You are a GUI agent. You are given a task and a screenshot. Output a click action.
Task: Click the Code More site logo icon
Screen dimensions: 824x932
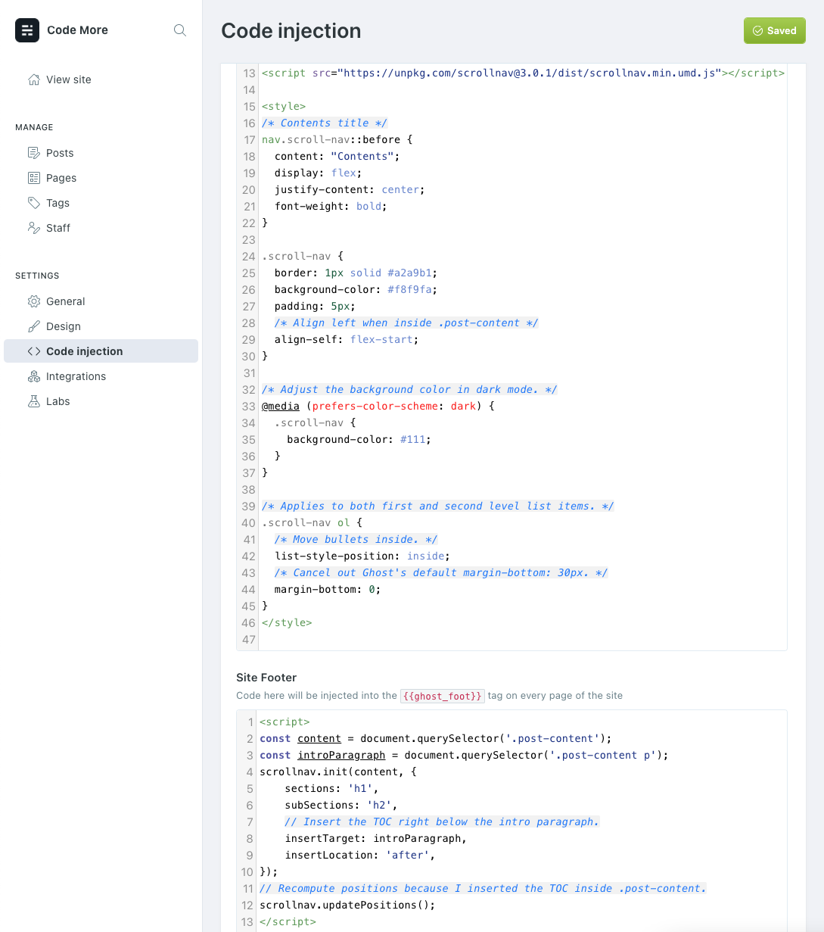pos(27,30)
